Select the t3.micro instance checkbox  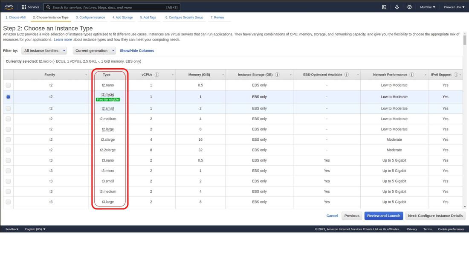pos(8,171)
